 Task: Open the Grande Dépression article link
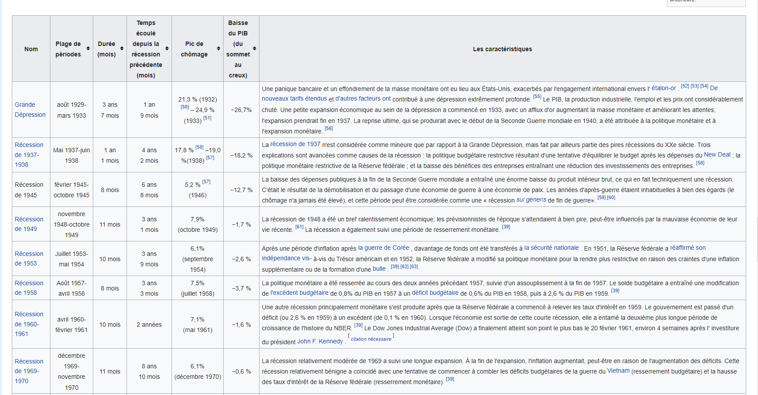tap(30, 110)
